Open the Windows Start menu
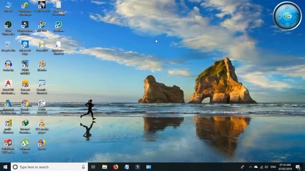Image resolution: width=305 pixels, height=171 pixels. tap(5, 167)
